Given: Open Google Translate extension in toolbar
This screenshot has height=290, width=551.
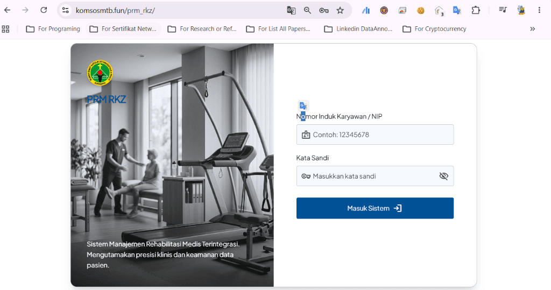Looking at the screenshot, I should pyautogui.click(x=457, y=11).
